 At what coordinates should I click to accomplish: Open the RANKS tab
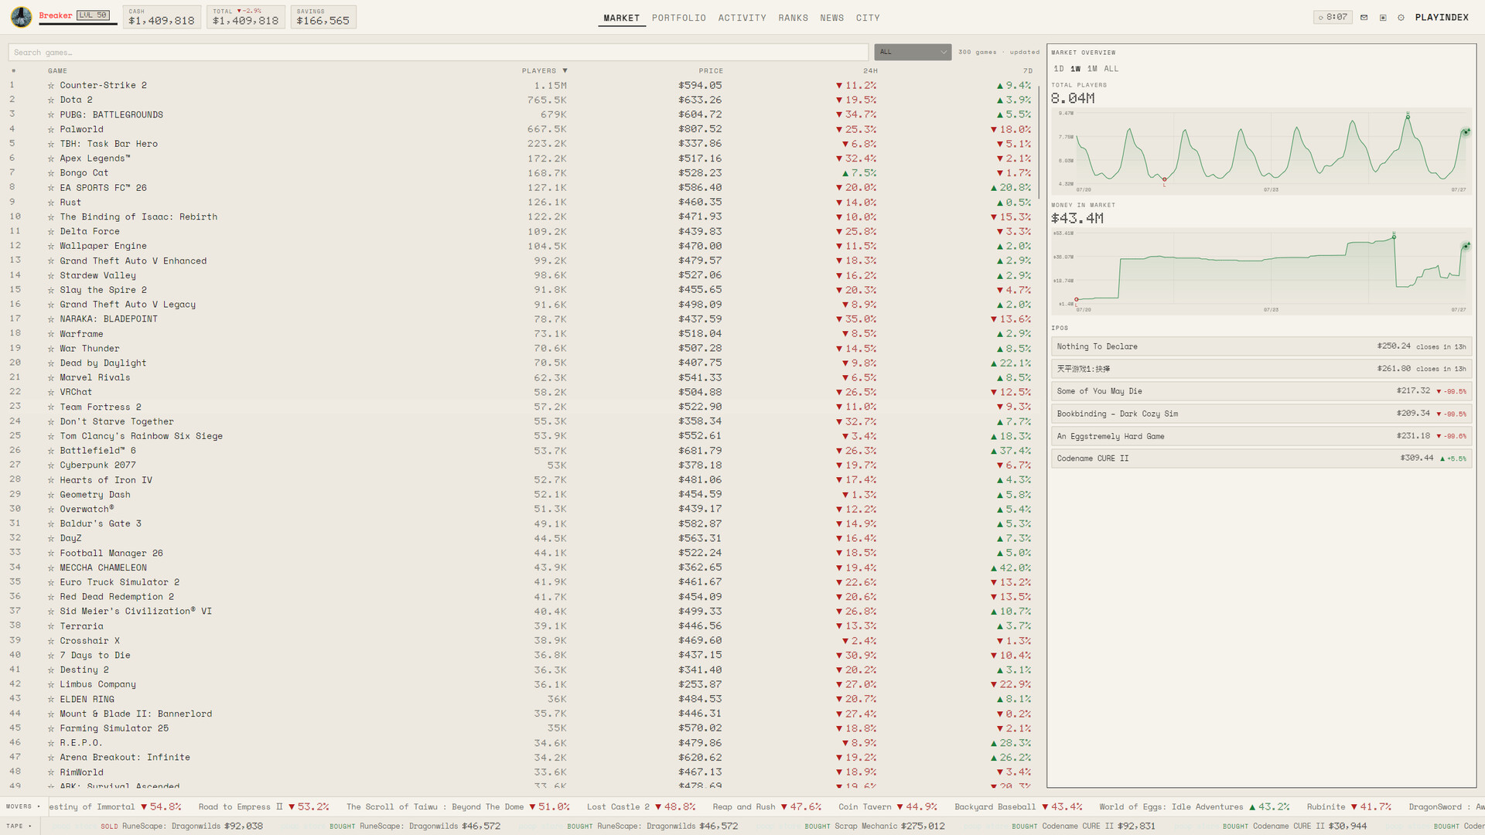tap(794, 18)
